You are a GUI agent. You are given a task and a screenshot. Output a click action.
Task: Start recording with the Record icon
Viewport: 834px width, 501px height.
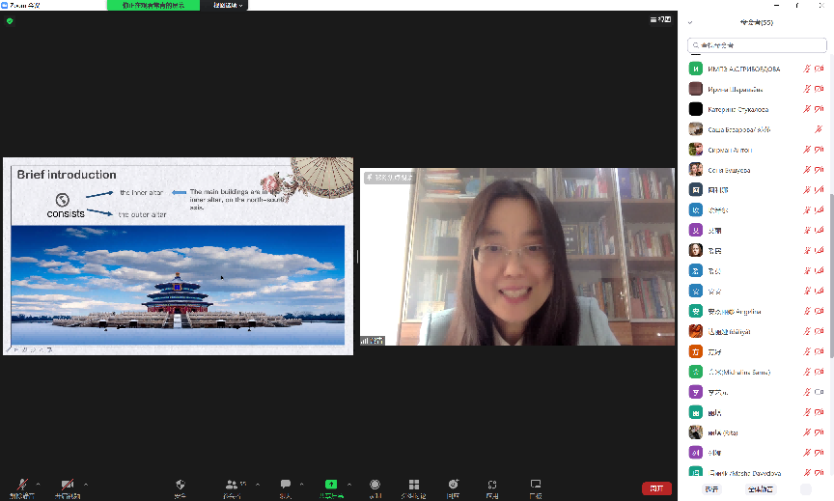[375, 485]
